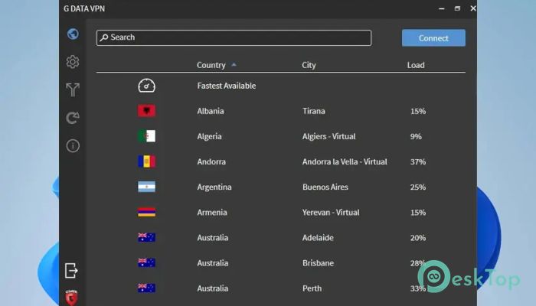Select the Buenos Aires city cell
Screen dimensions: 536x306
pos(325,187)
